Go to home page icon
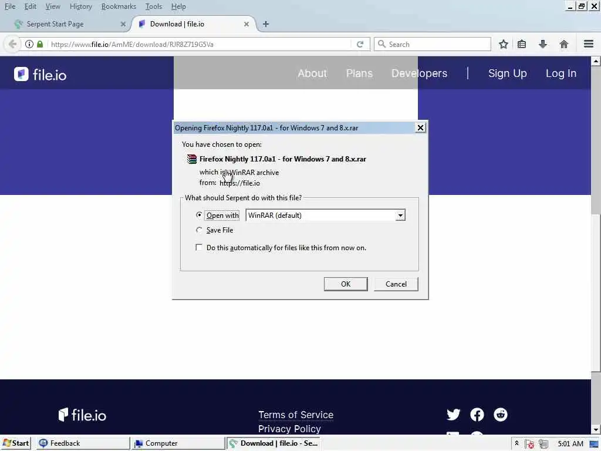601x451 pixels. (564, 44)
